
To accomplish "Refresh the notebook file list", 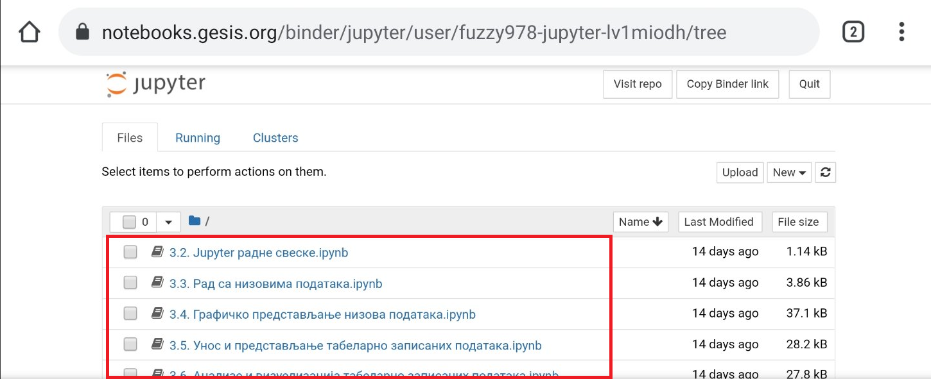I will pyautogui.click(x=826, y=173).
